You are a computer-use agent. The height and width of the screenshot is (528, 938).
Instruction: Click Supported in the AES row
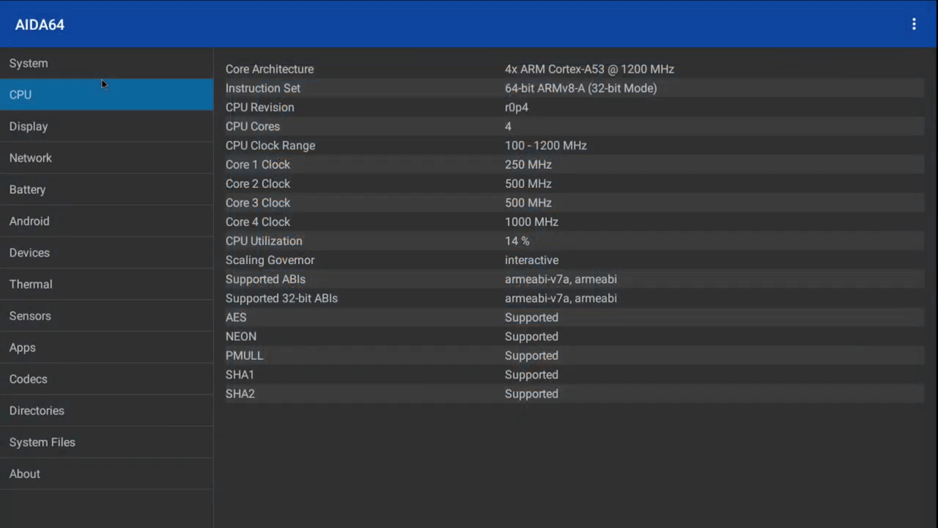pos(531,317)
